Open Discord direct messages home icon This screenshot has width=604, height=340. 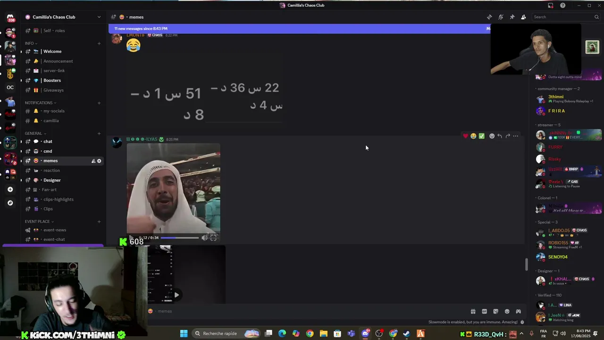pos(10,17)
